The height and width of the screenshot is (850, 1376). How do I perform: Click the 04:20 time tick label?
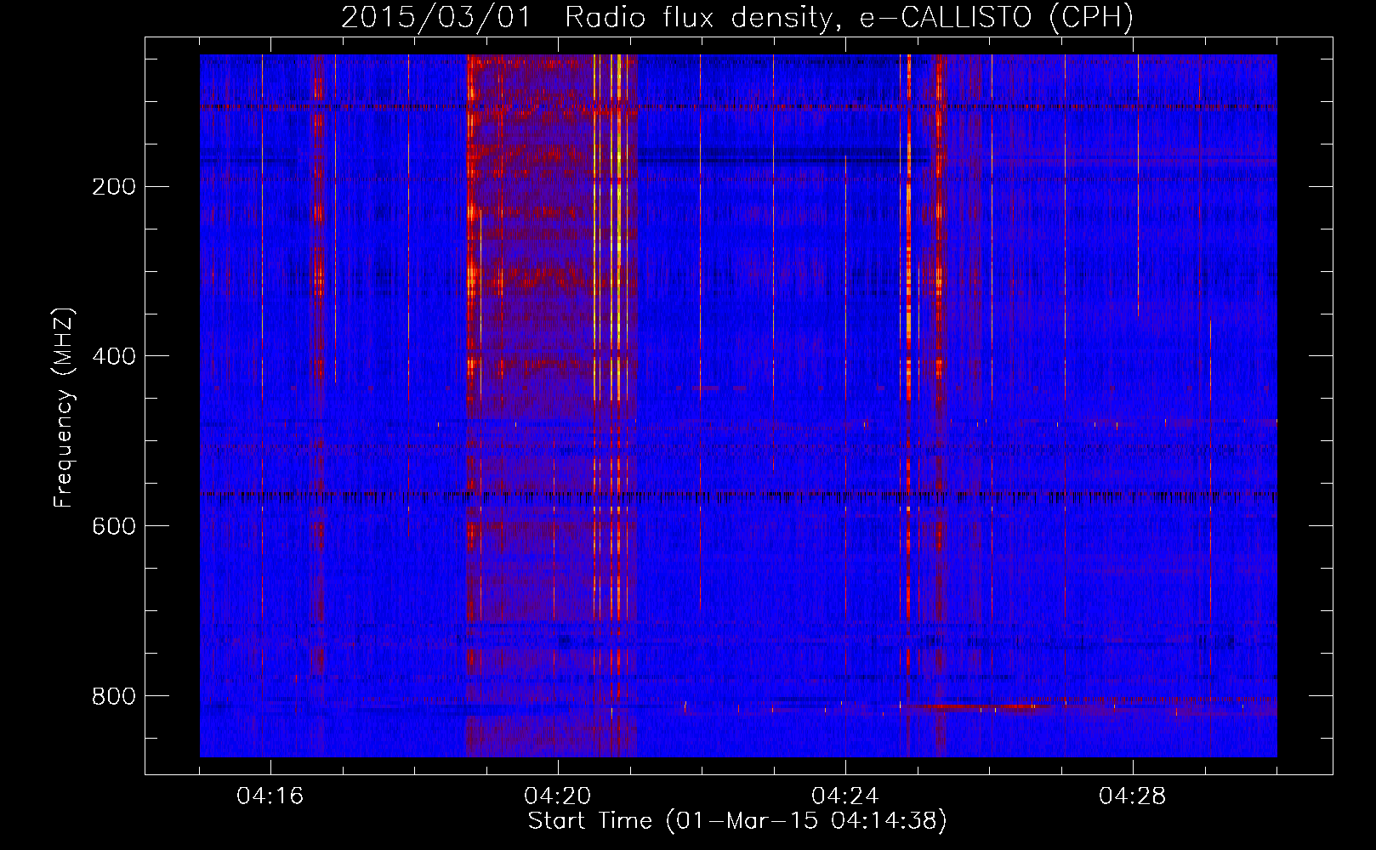point(558,796)
